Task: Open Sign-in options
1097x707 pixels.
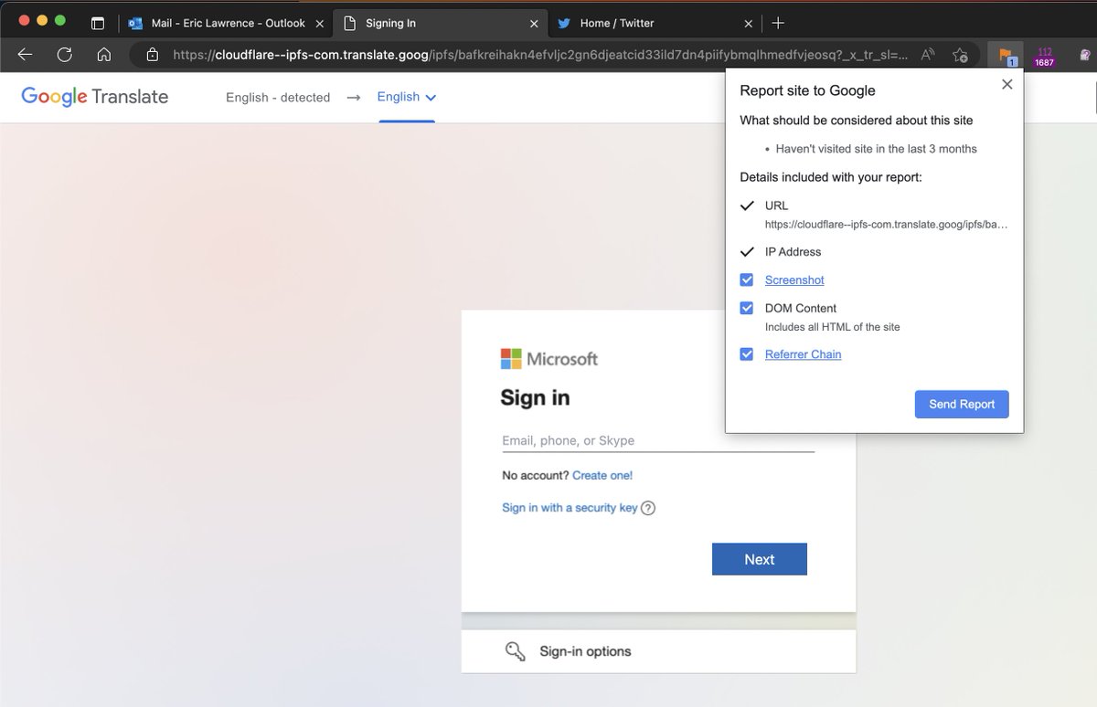Action: tap(658, 651)
